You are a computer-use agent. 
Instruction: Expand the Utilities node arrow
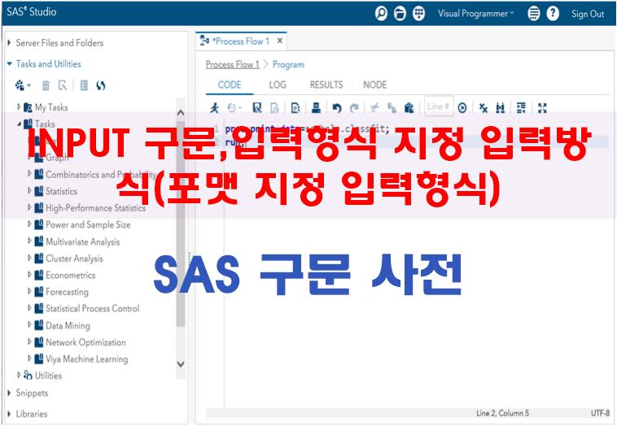19,375
